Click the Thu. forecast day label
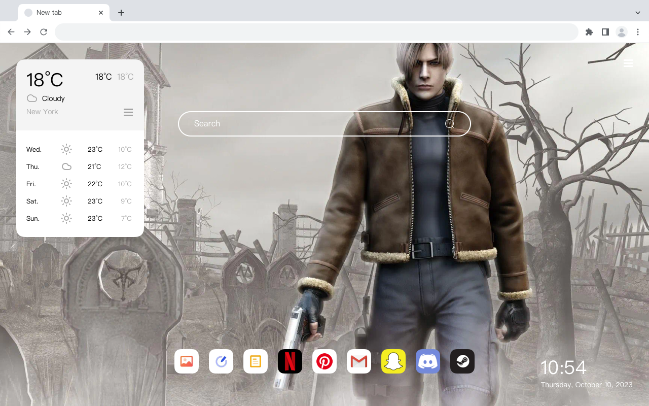The width and height of the screenshot is (649, 406). coord(33,166)
